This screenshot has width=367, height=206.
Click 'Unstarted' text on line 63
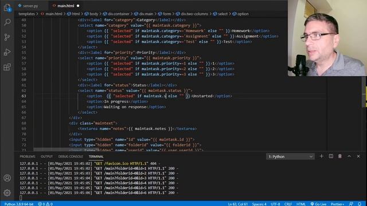[202, 96]
